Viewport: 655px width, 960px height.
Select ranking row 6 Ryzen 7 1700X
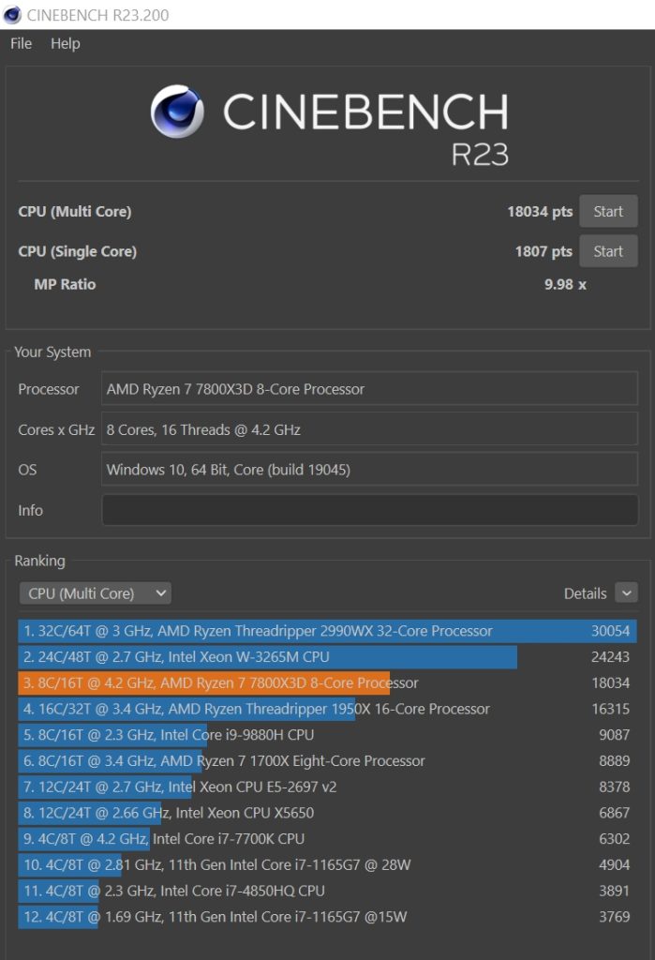(328, 761)
